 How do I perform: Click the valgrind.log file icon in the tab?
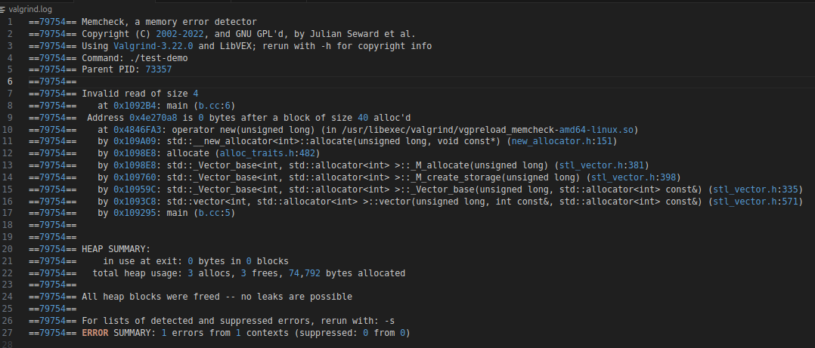4,8
